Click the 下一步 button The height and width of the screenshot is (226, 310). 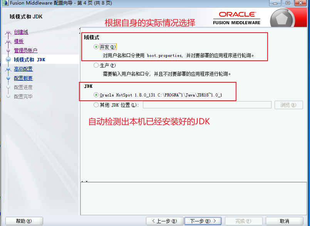pos(203,221)
